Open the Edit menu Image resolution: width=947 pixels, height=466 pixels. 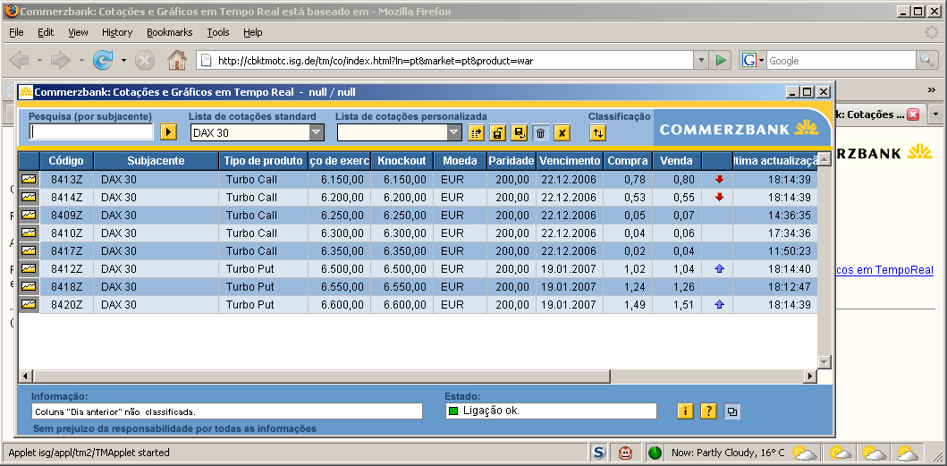point(46,32)
